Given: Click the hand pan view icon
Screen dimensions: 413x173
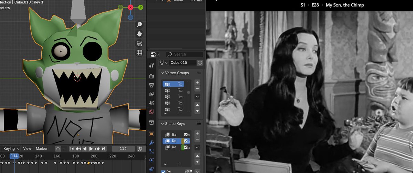Looking at the screenshot, I should point(139,34).
